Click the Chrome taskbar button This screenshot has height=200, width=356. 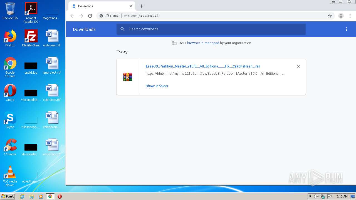coord(50,196)
